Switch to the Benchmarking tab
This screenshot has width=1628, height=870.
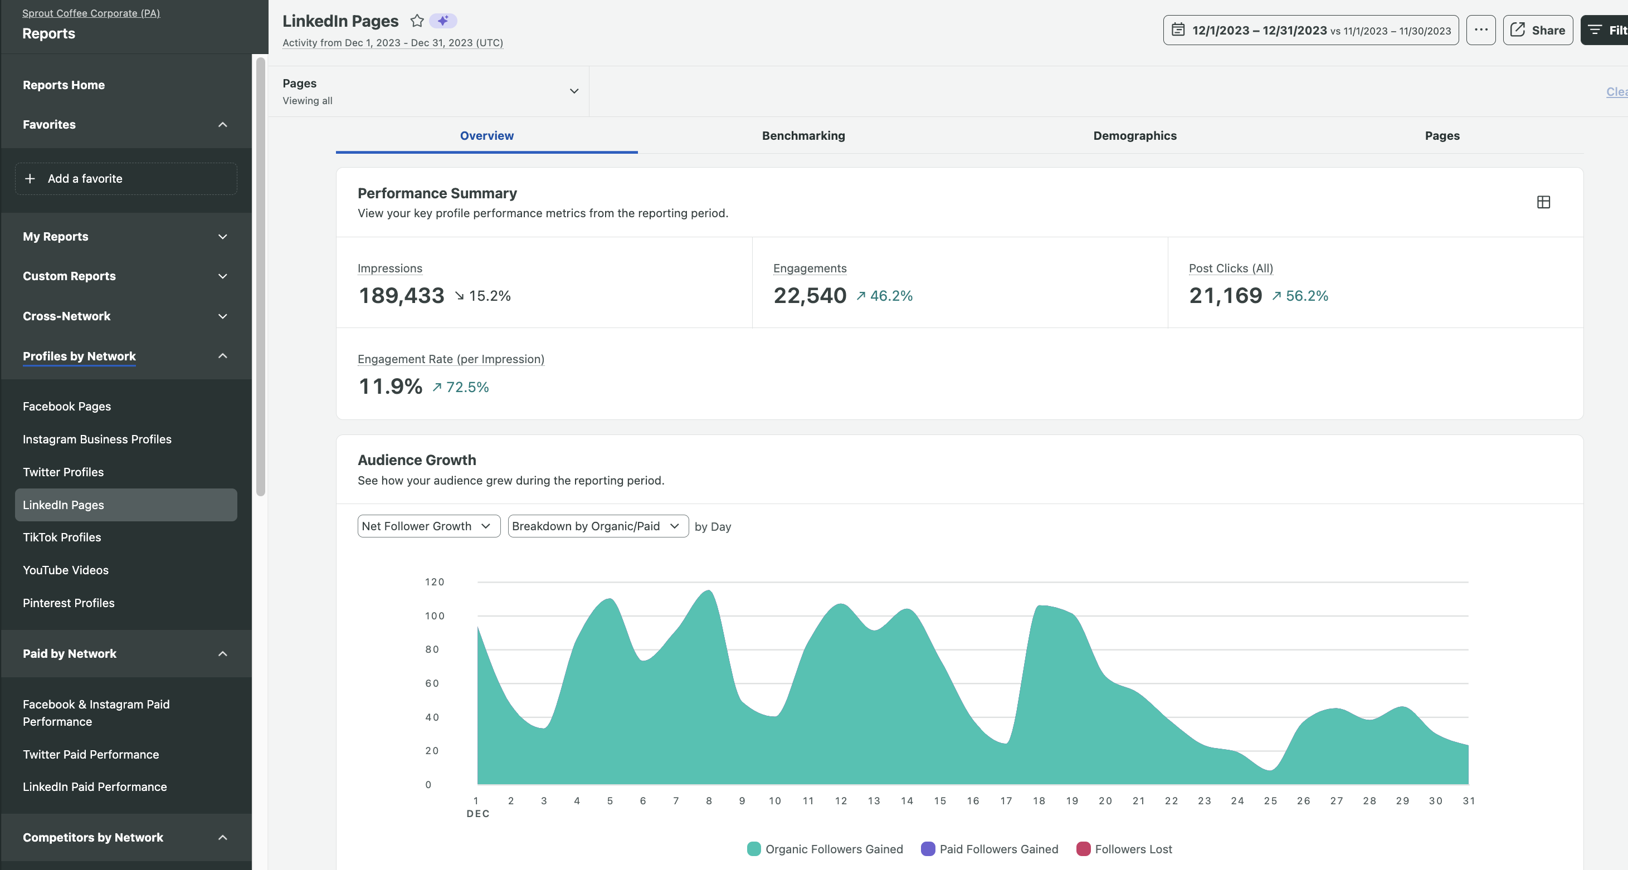coord(803,135)
